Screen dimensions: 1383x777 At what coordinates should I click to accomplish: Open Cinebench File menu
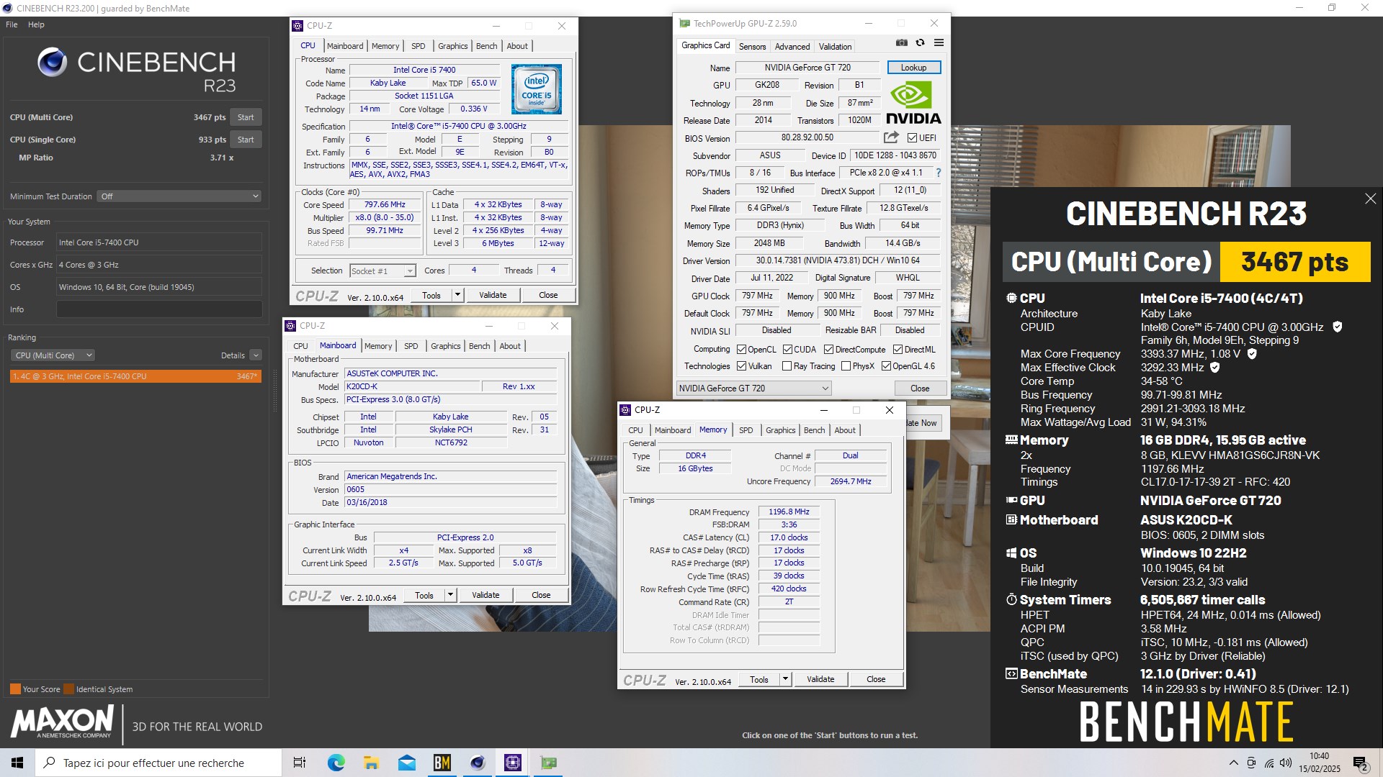point(12,24)
